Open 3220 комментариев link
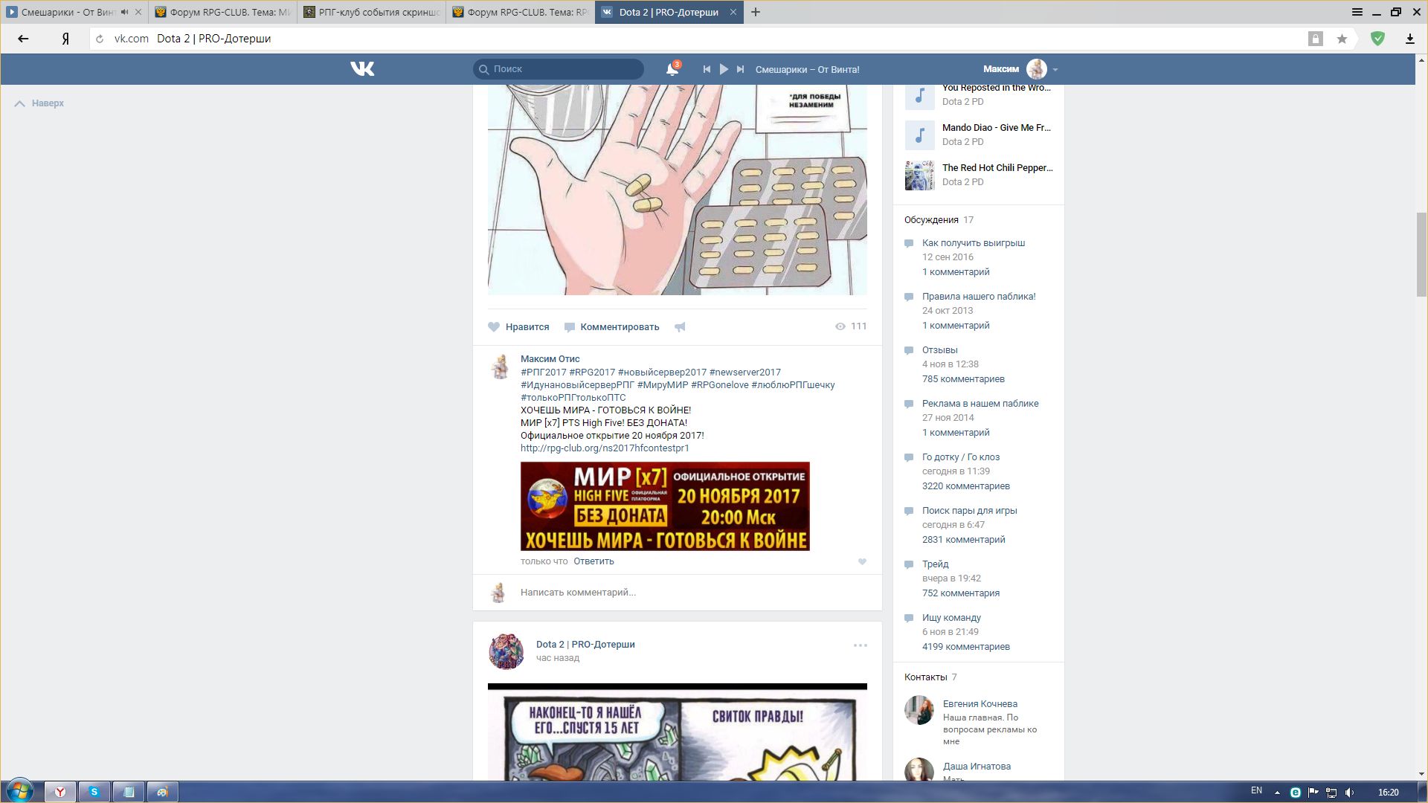1428x803 pixels. point(966,486)
